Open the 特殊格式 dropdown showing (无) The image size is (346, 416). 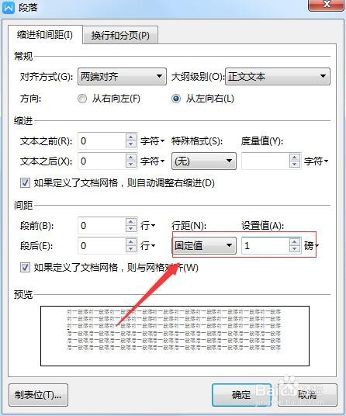point(204,161)
